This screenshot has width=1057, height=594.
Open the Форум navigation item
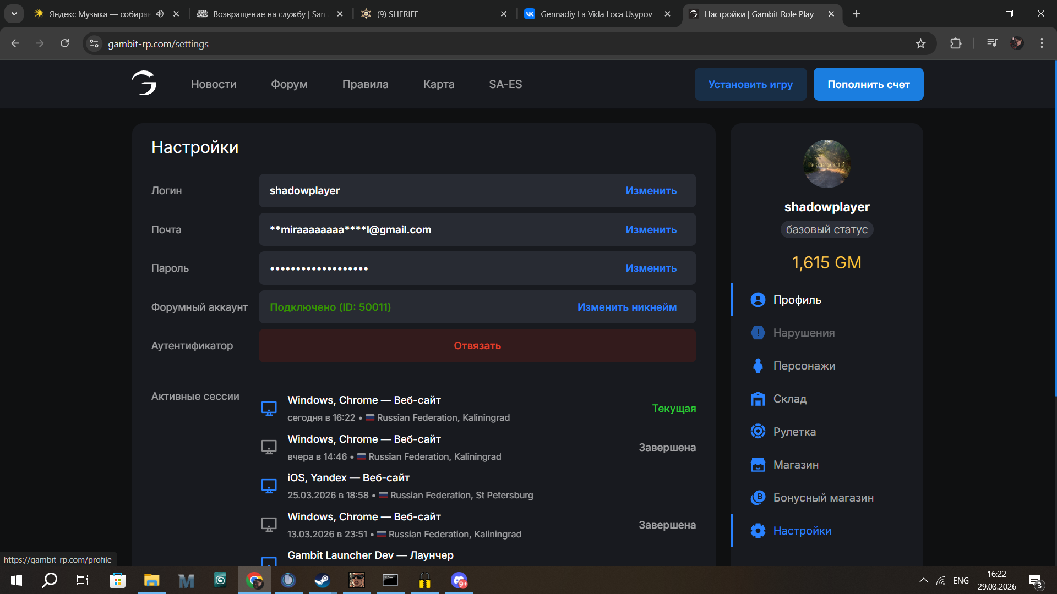tap(289, 84)
